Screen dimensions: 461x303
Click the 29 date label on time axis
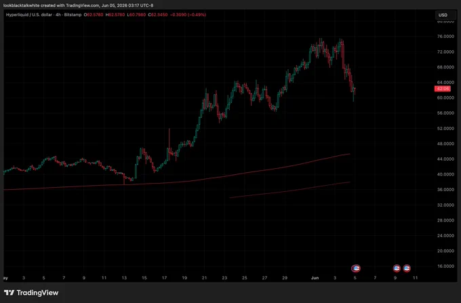click(x=285, y=278)
